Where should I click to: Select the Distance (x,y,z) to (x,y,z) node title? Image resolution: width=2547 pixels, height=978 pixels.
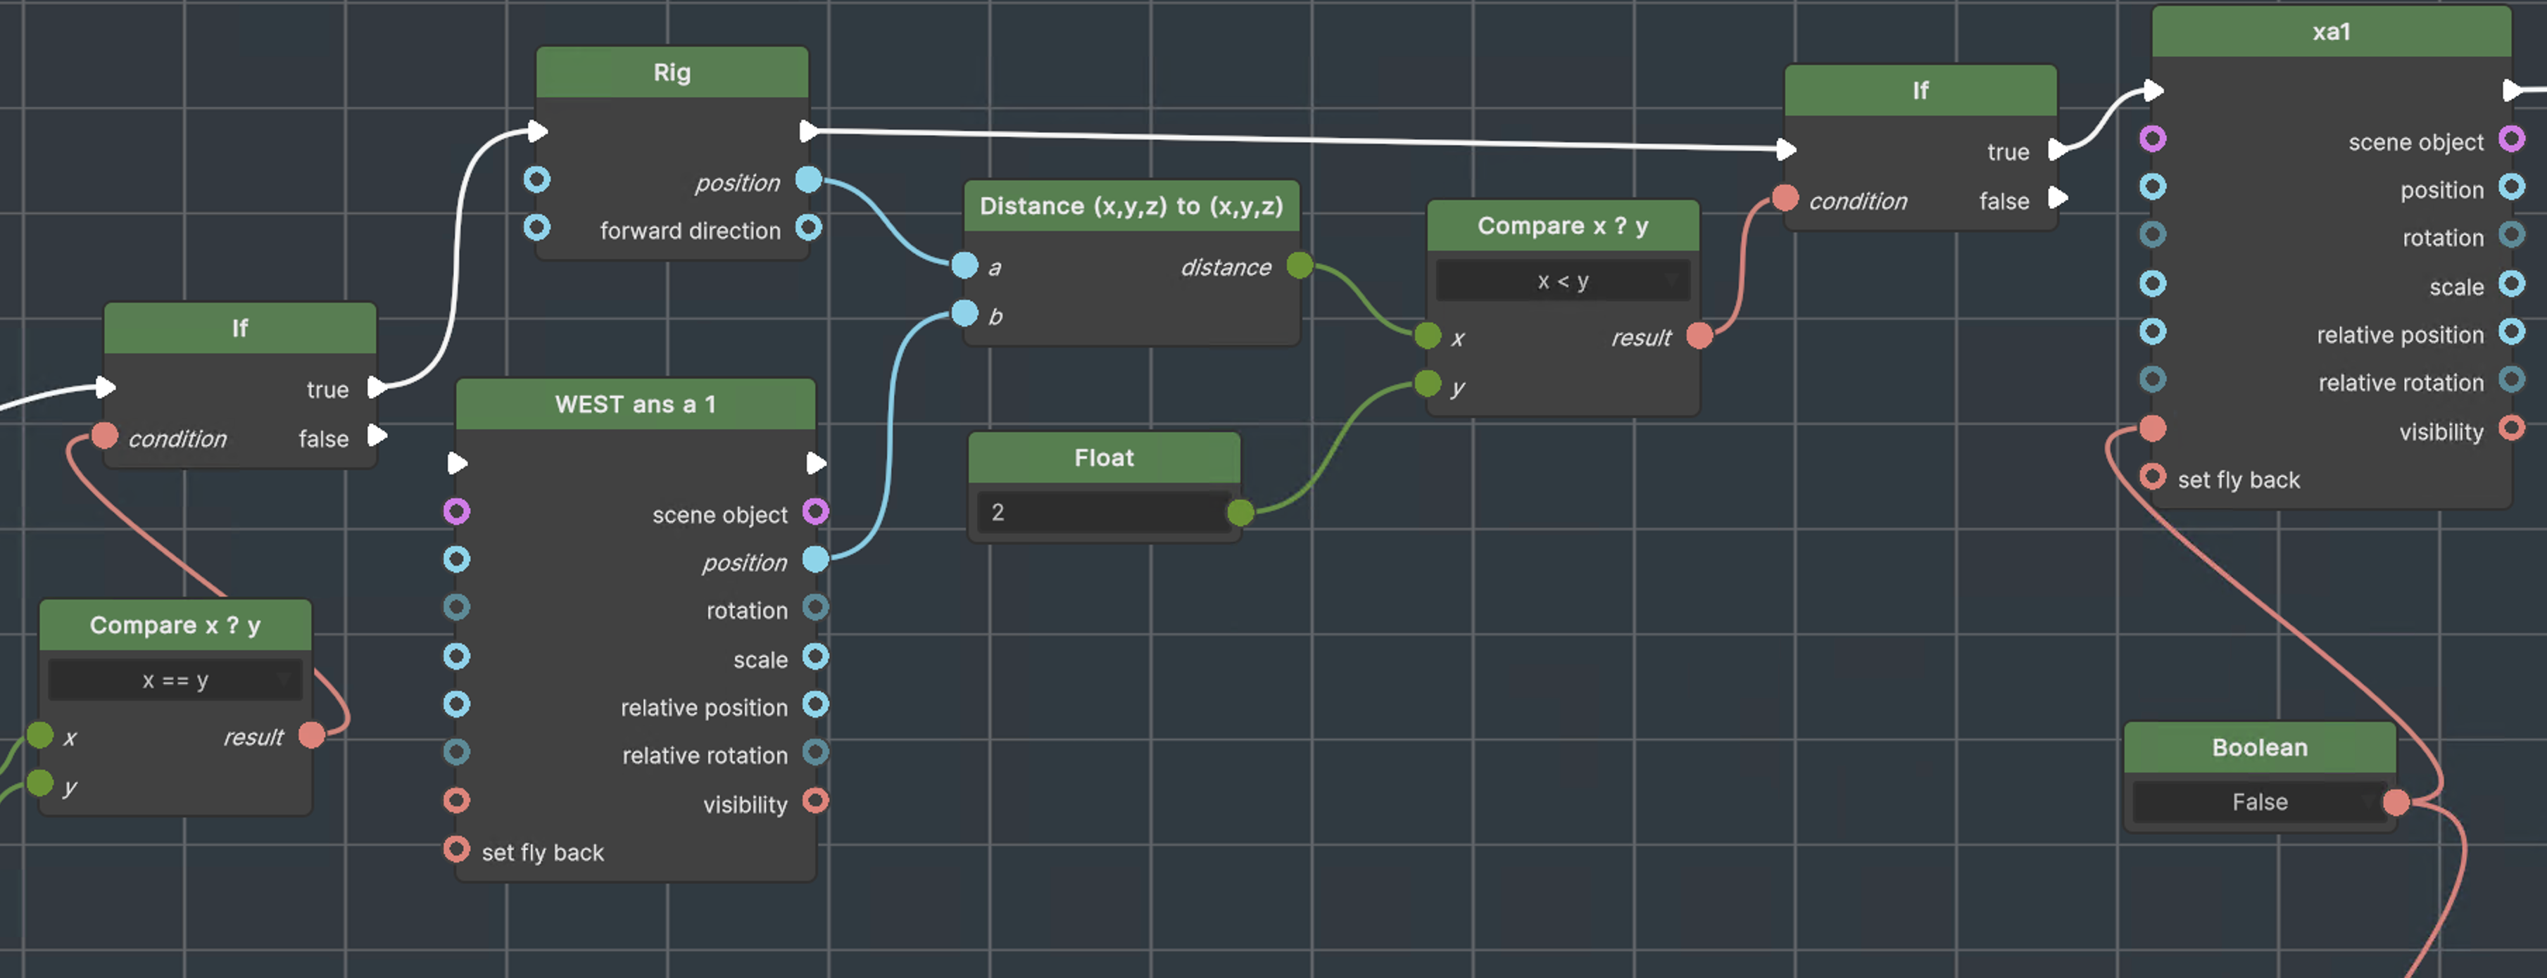point(1130,206)
